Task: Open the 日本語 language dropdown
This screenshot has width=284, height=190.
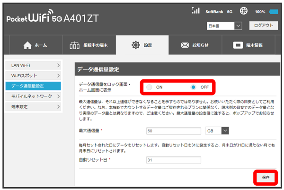Action: click(x=224, y=26)
